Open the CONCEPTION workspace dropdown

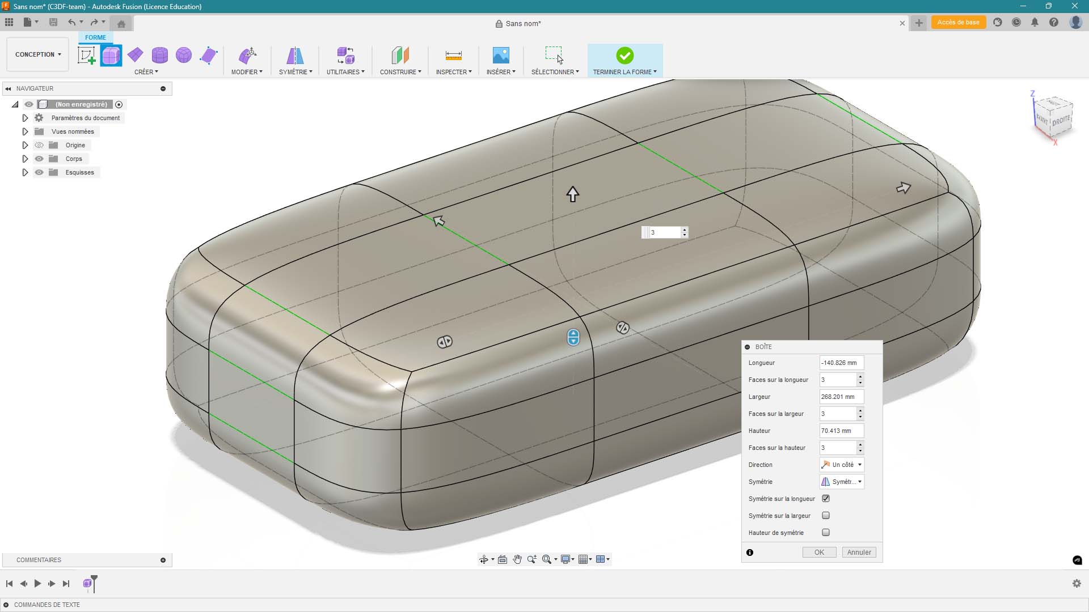(x=38, y=54)
